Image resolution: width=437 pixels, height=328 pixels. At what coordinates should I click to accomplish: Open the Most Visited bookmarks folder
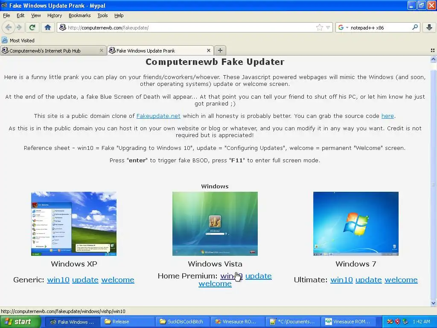(18, 41)
